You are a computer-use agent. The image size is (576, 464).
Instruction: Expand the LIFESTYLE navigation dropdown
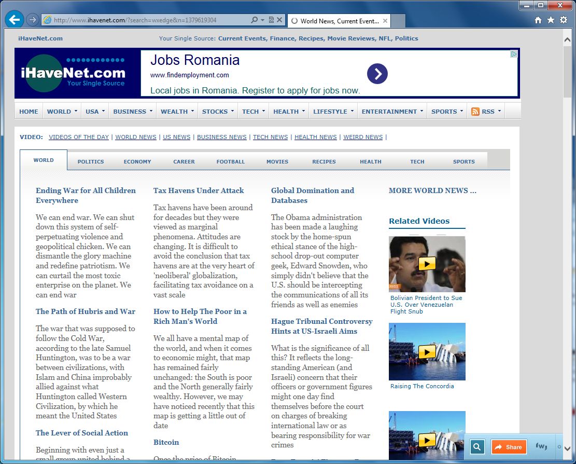pyautogui.click(x=333, y=112)
